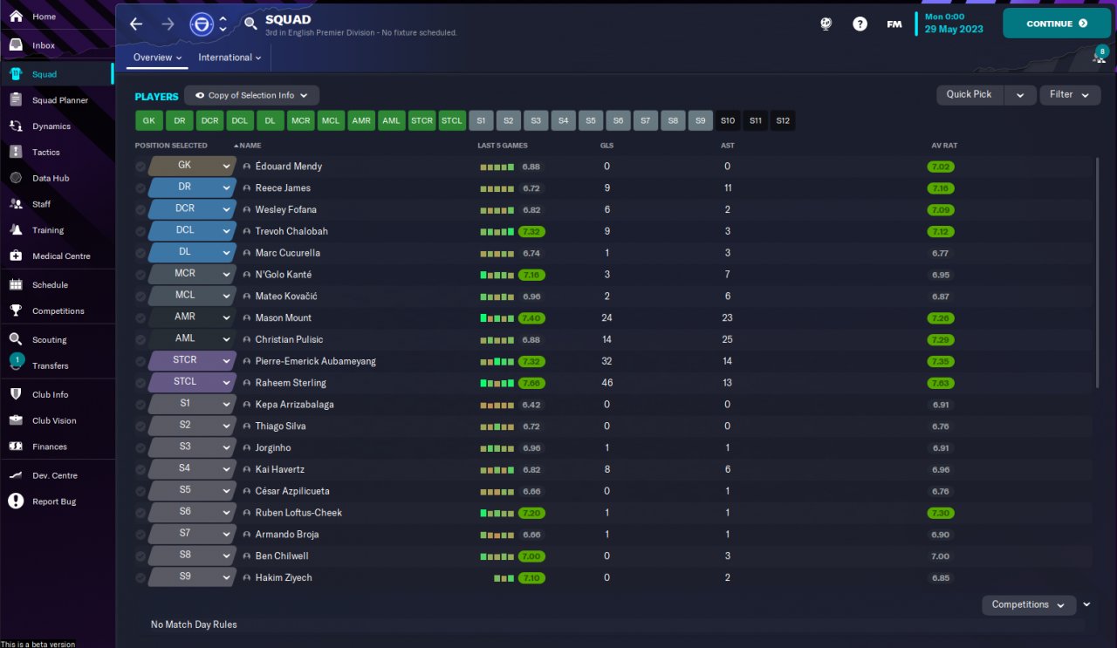Select the GK position filter chip
The image size is (1117, 648).
click(149, 121)
